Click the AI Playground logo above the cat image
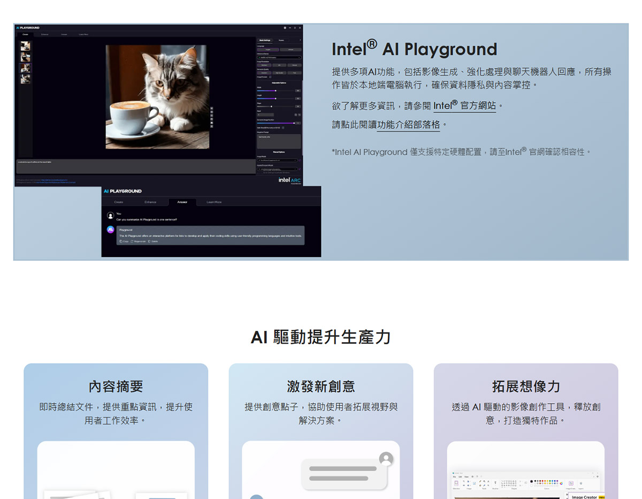Viewport: 642px width, 499px height. coord(28,27)
